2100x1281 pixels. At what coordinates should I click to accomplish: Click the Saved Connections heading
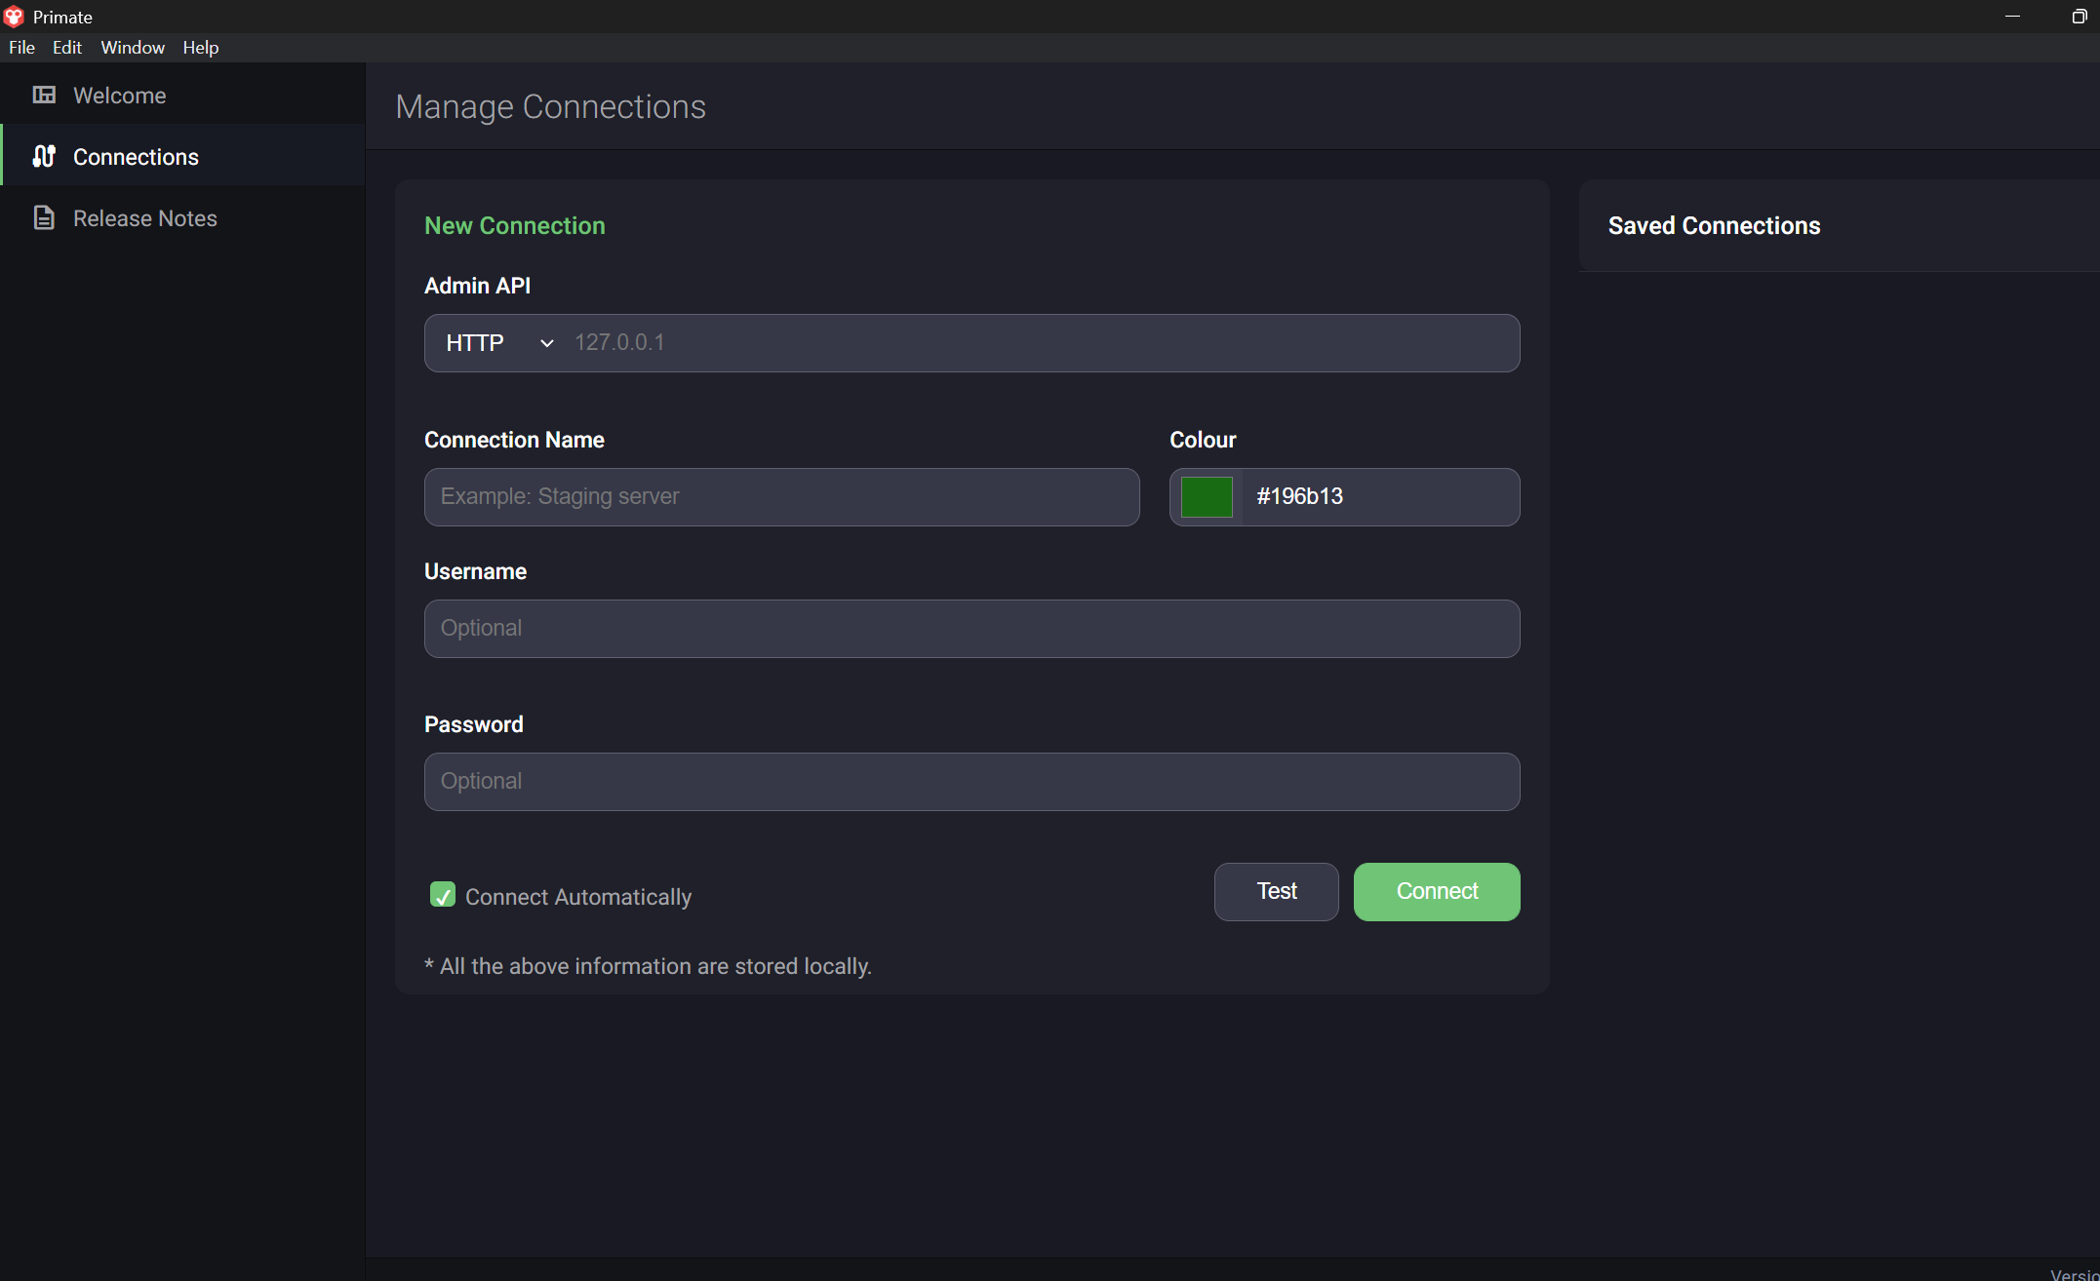pos(1714,225)
